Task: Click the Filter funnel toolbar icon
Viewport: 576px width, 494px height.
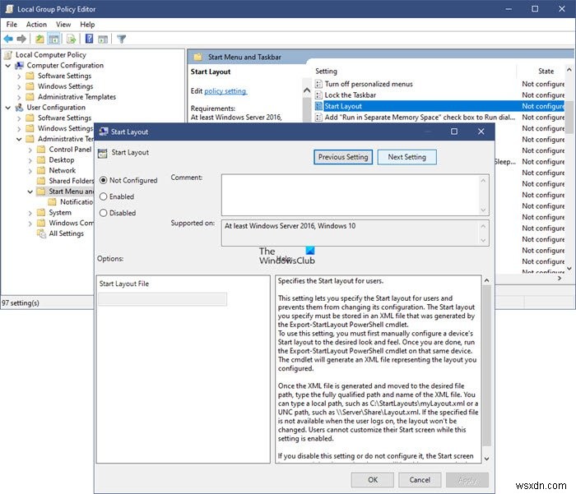Action: [x=121, y=39]
